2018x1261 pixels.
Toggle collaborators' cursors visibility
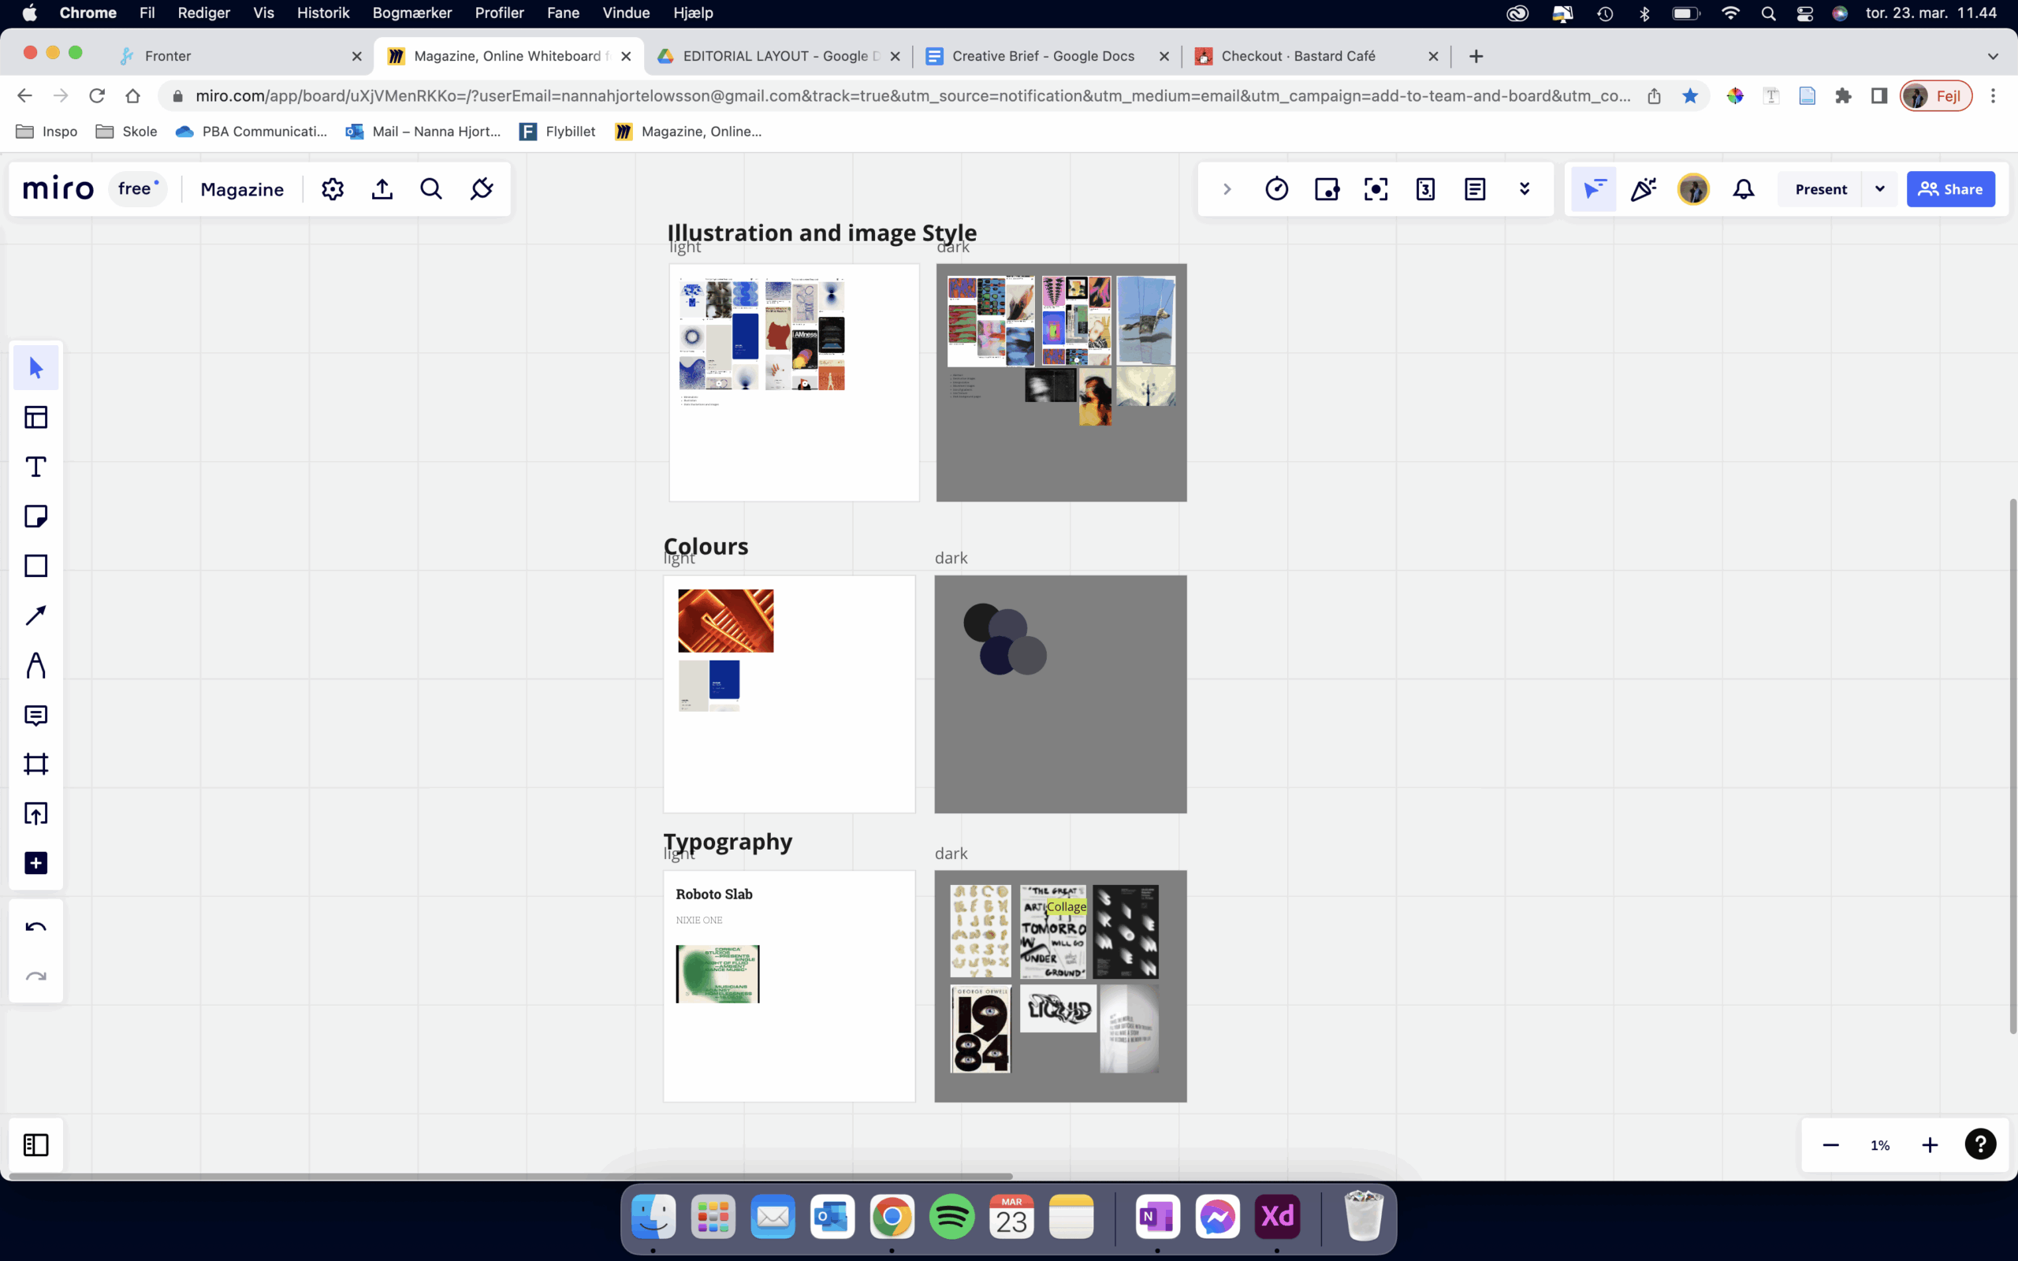pyautogui.click(x=1594, y=189)
